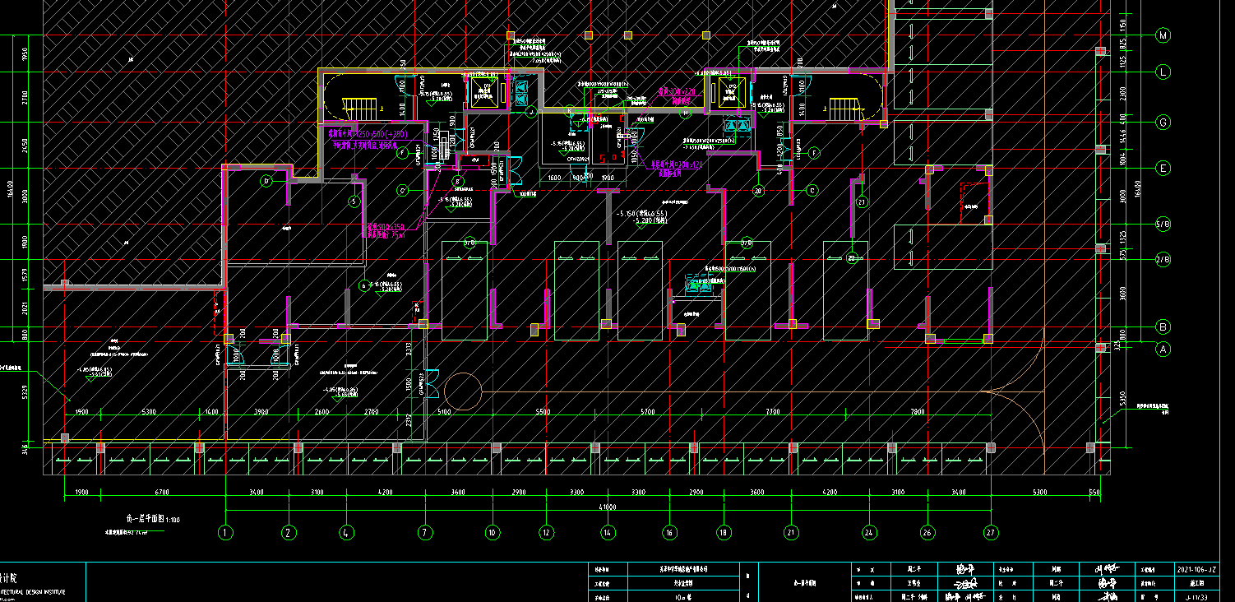Click 施工图 cell in title block

coord(1196,582)
